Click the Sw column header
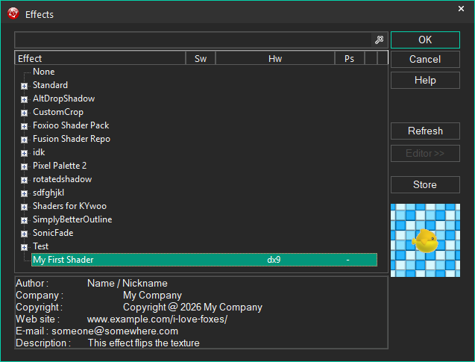This screenshot has width=475, height=362. [200, 58]
